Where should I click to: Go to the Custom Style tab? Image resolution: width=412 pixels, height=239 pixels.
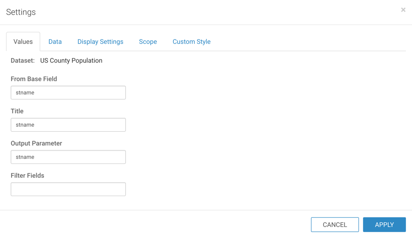[x=191, y=41]
